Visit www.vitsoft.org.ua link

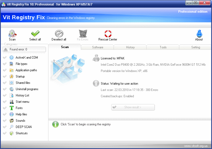pos(196,146)
